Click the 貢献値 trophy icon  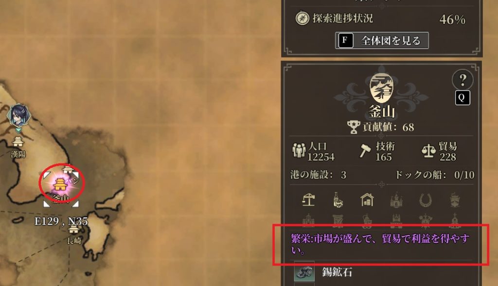[354, 127]
